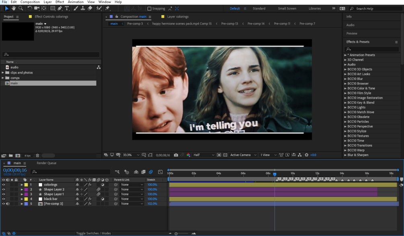Image resolution: width=404 pixels, height=236 pixels.
Task: Click the composition mini-flowchart icon in the timeline
Action: [x=117, y=172]
